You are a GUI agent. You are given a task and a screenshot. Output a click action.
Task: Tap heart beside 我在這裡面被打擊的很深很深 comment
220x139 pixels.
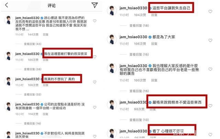click(x=95, y=57)
